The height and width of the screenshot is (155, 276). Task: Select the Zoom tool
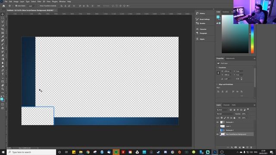point(3,89)
